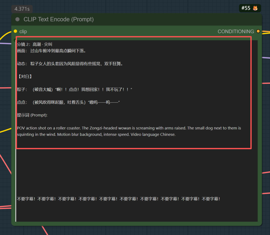
Task: Click the text 'POV action shot on a roller coaster'
Action: coord(49,128)
